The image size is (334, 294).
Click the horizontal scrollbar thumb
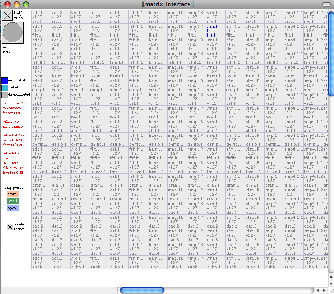(143, 290)
